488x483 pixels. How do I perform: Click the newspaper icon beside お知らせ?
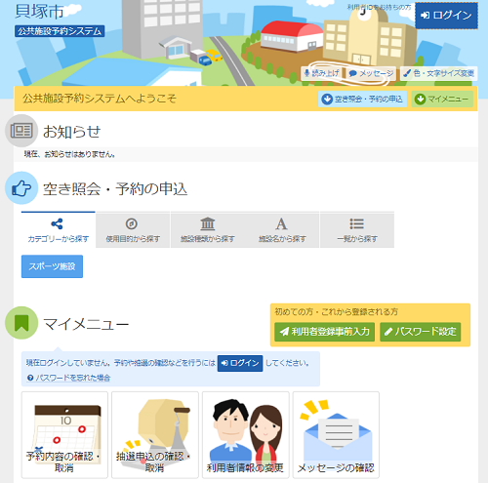(21, 131)
